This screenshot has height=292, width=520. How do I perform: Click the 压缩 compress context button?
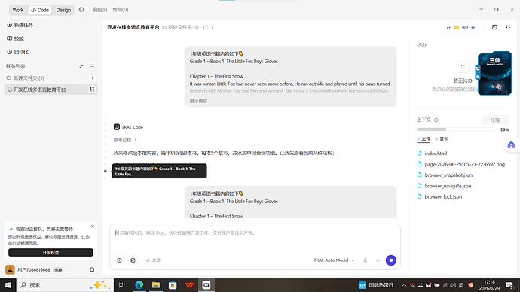pyautogui.click(x=495, y=120)
